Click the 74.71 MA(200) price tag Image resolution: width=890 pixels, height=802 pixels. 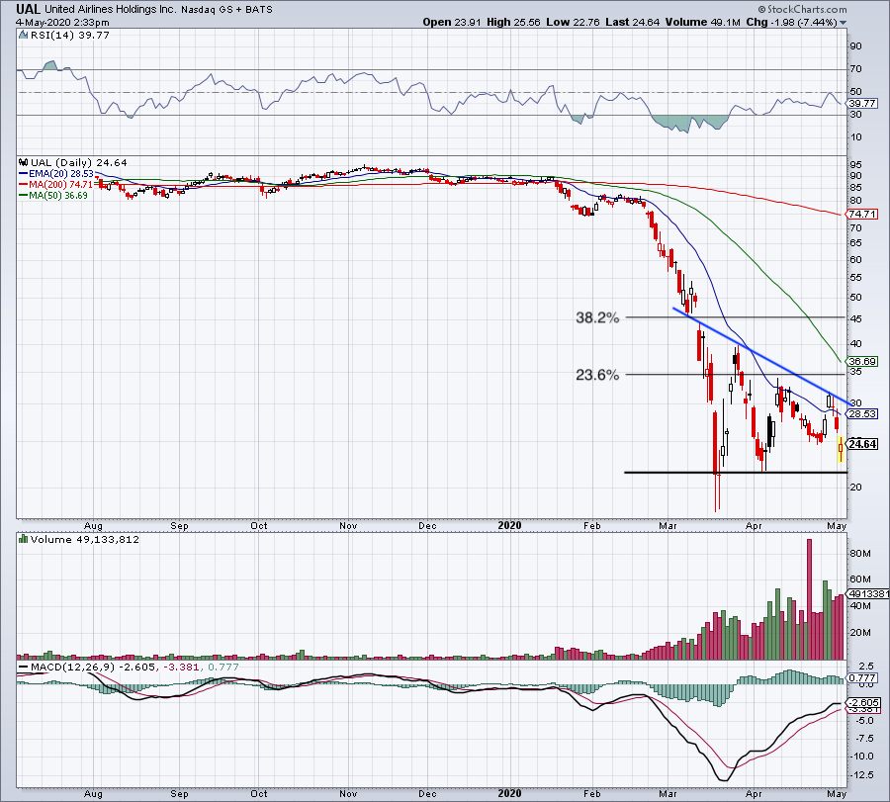pos(864,214)
